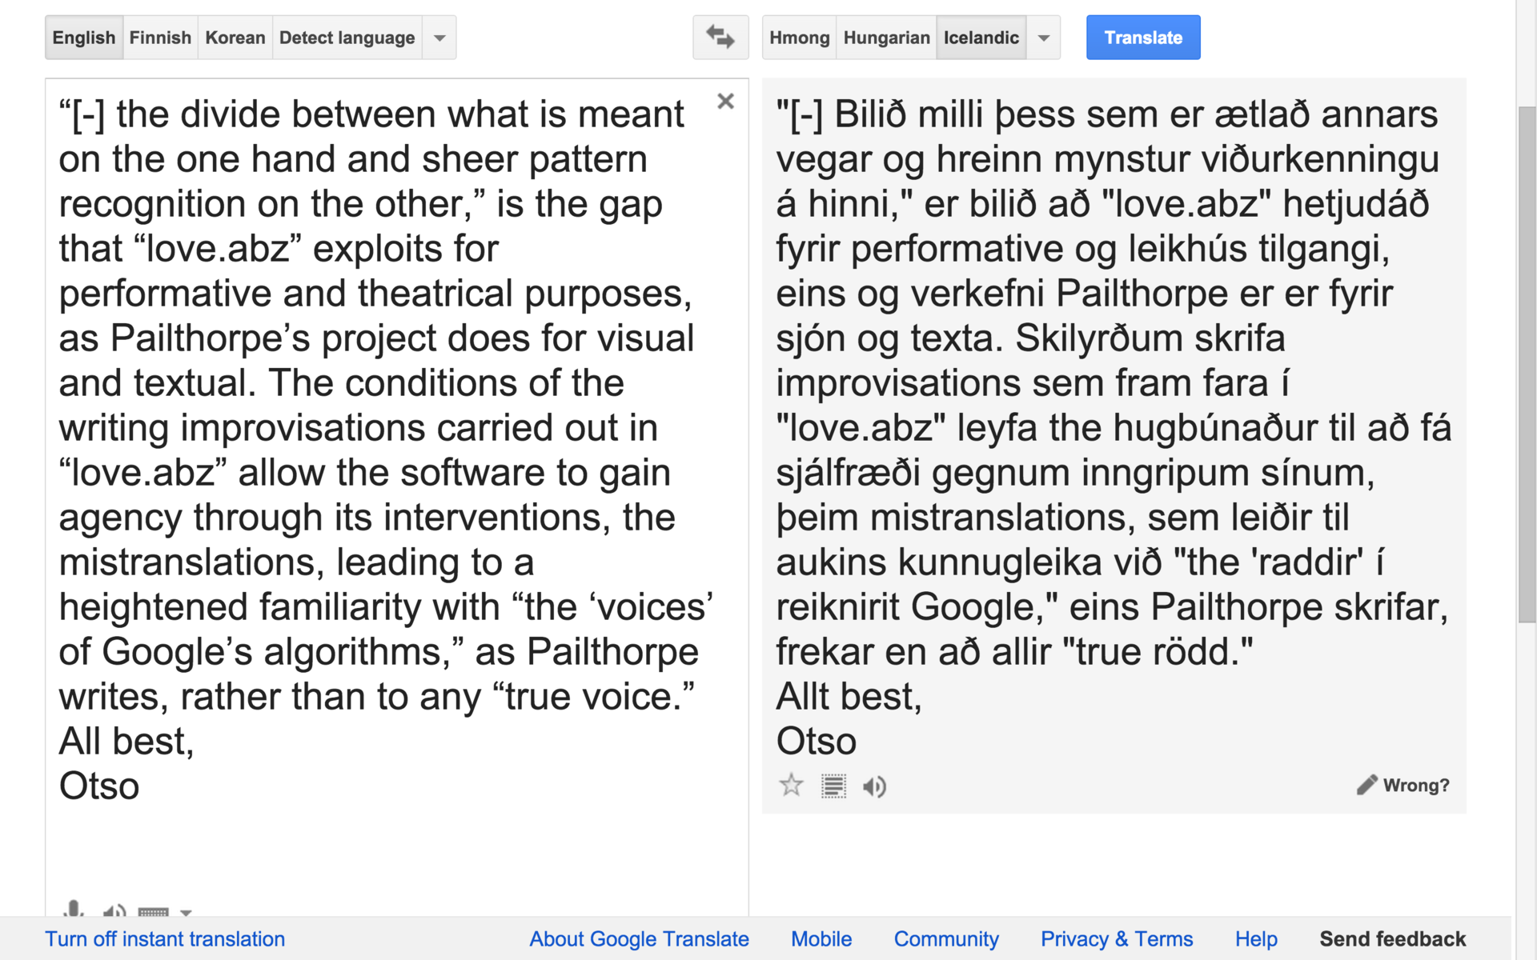Listen to the English source text

pos(114,910)
